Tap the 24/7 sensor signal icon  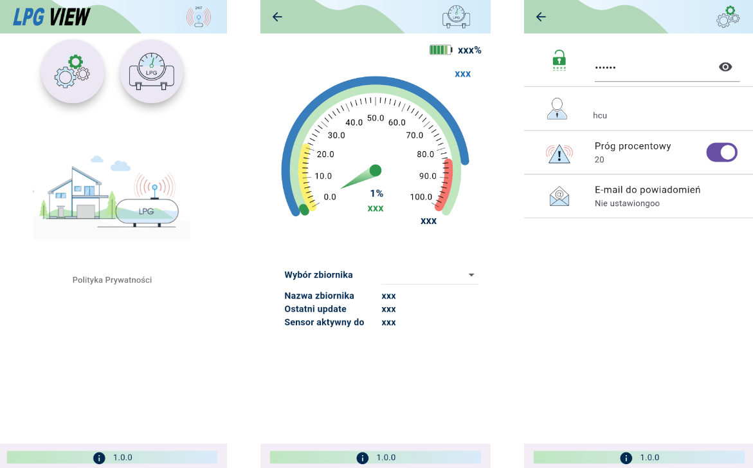[198, 17]
